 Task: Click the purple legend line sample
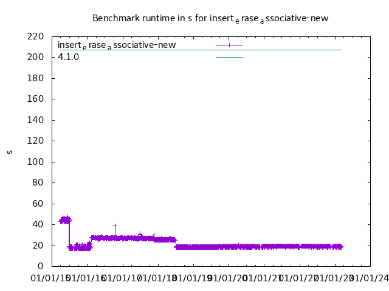tap(229, 45)
